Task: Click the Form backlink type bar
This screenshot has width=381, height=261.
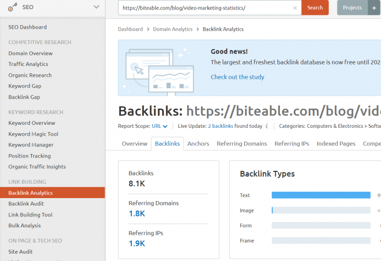Action: 321,225
